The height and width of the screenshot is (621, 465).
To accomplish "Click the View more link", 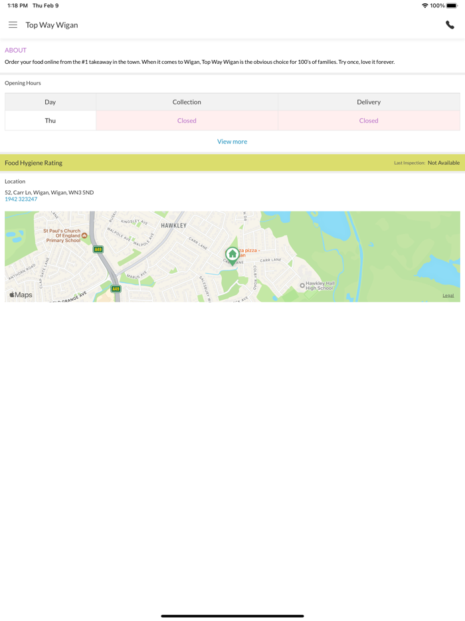I will pos(232,142).
